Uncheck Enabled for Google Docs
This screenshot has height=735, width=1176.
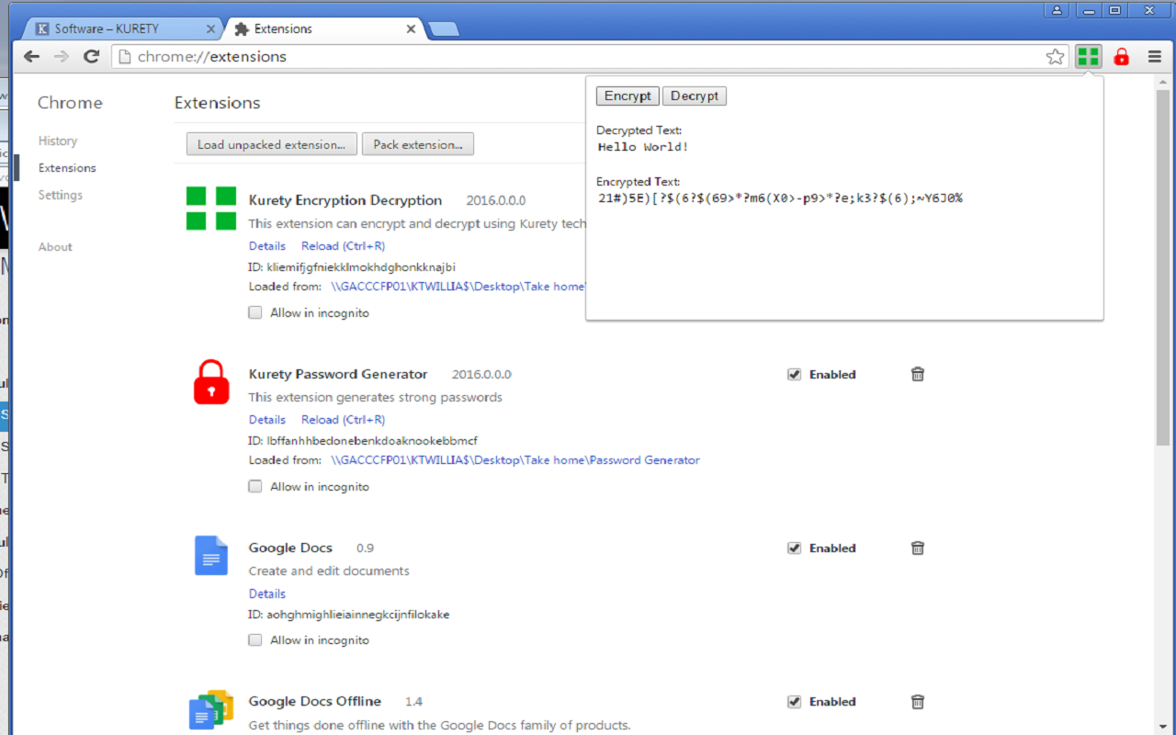[795, 548]
